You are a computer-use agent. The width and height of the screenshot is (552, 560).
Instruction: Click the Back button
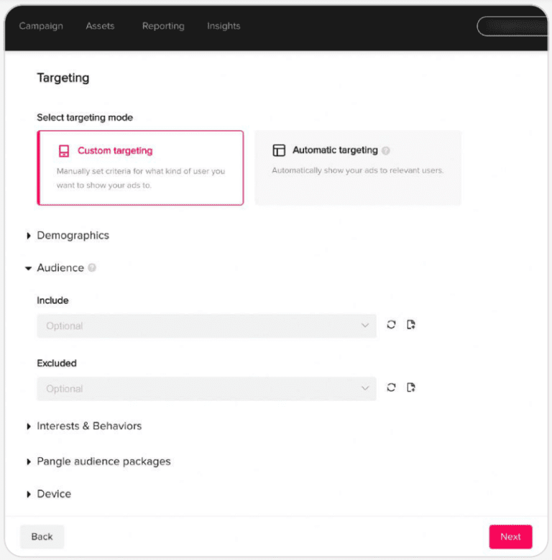[x=42, y=536]
